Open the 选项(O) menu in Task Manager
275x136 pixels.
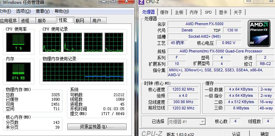[23, 11]
